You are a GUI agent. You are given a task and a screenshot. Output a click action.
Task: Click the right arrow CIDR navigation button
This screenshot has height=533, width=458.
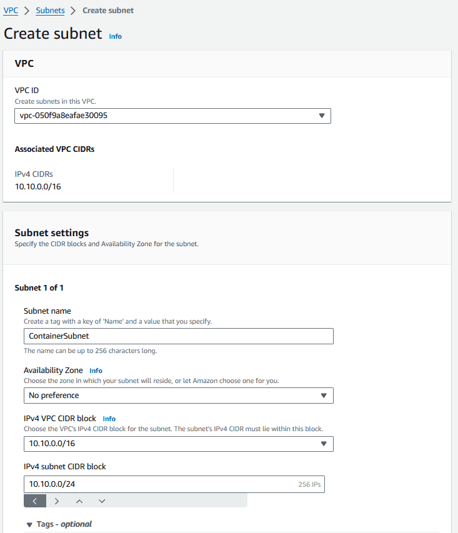[57, 501]
